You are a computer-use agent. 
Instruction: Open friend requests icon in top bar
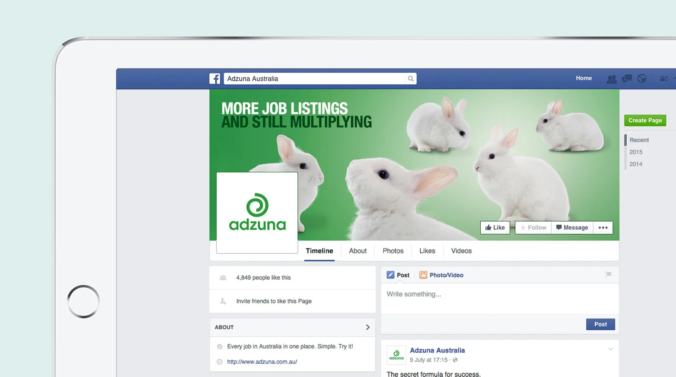tap(611, 79)
